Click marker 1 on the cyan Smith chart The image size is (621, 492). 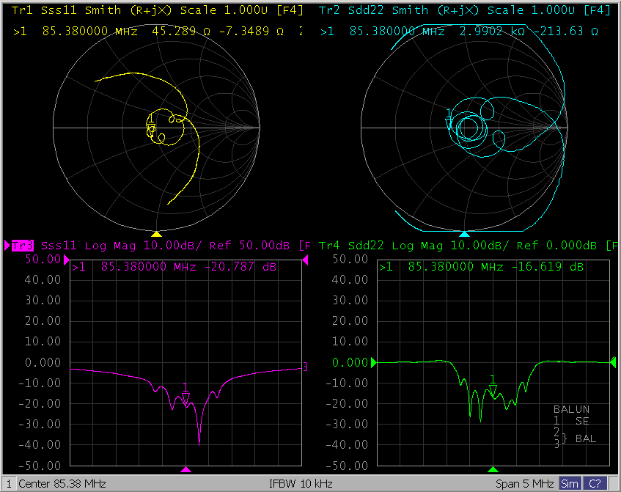click(449, 121)
